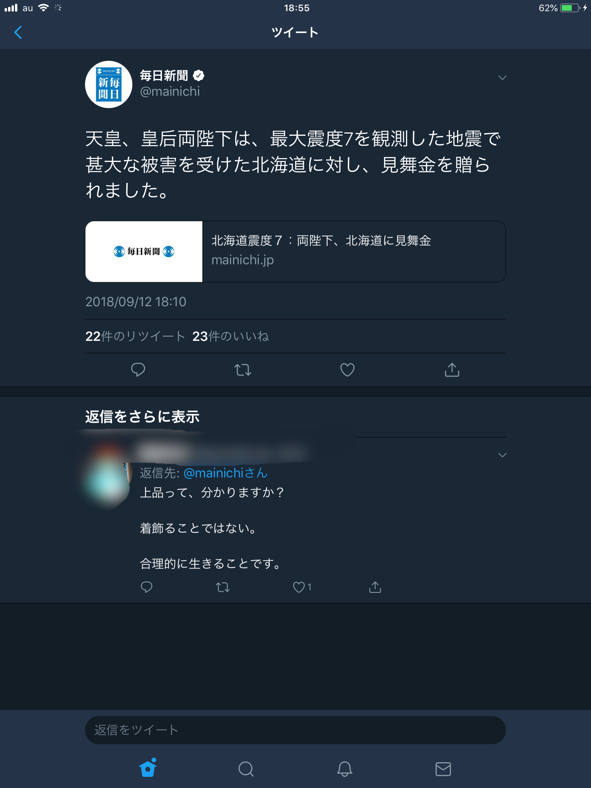Share the main tweet via share icon
The height and width of the screenshot is (788, 591).
(452, 370)
